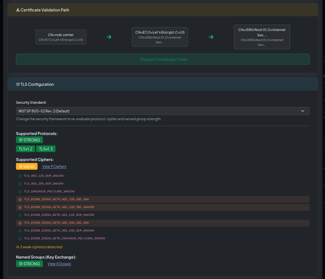Select the TLS_AES_256_GCM_SHA384 cipher text

coord(44,184)
